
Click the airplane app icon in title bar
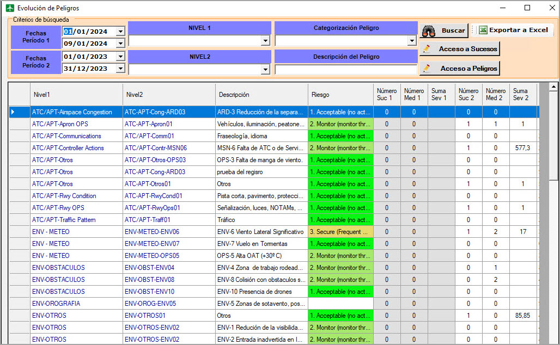click(x=9, y=8)
